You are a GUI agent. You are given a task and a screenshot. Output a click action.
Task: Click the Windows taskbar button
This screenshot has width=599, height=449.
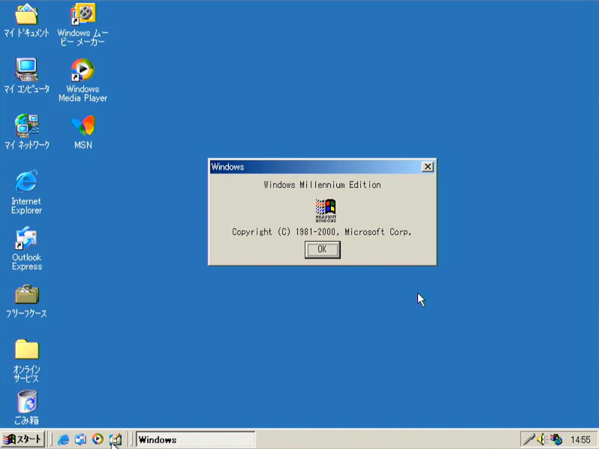point(195,439)
